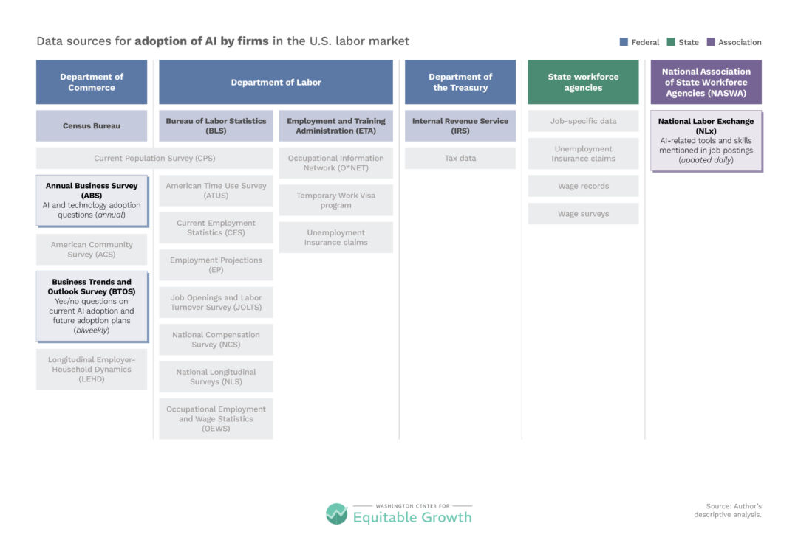Click Occupational Information Network (O*NET) box
Screen dimensions: 798x557
pyautogui.click(x=336, y=162)
